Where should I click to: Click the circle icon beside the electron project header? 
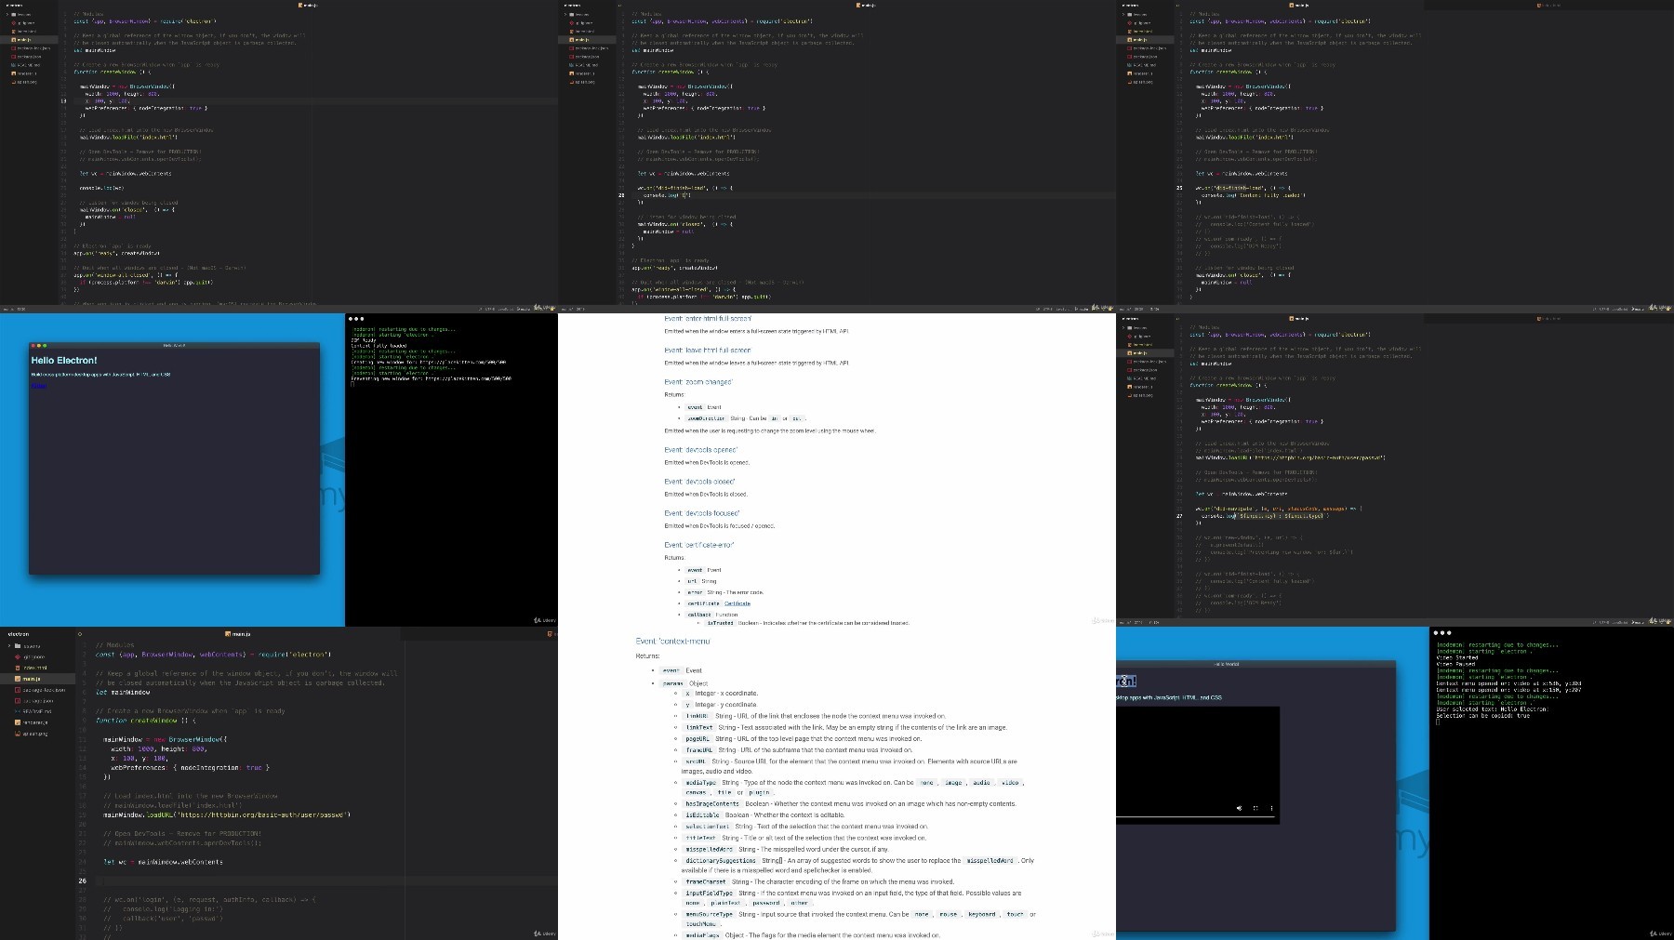pyautogui.click(x=80, y=634)
